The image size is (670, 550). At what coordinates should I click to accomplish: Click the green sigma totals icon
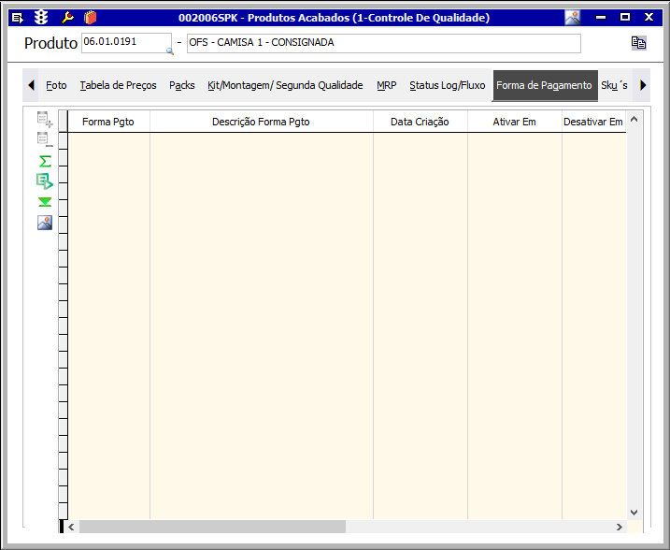point(45,161)
